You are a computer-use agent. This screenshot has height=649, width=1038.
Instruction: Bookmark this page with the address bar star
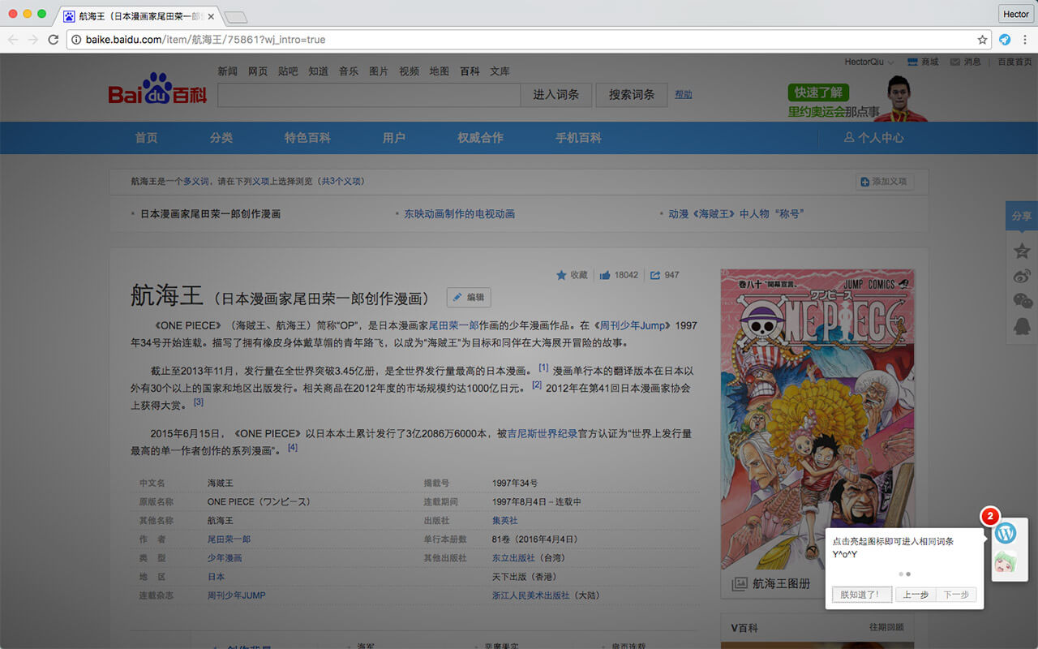click(983, 39)
